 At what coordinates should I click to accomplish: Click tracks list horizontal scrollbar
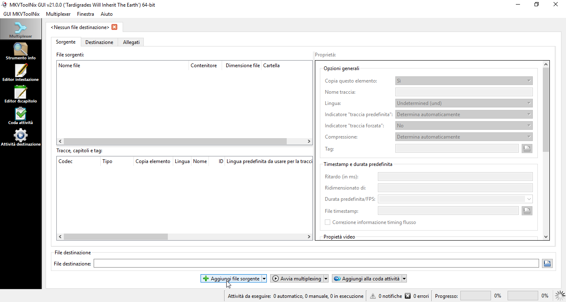pos(116,237)
